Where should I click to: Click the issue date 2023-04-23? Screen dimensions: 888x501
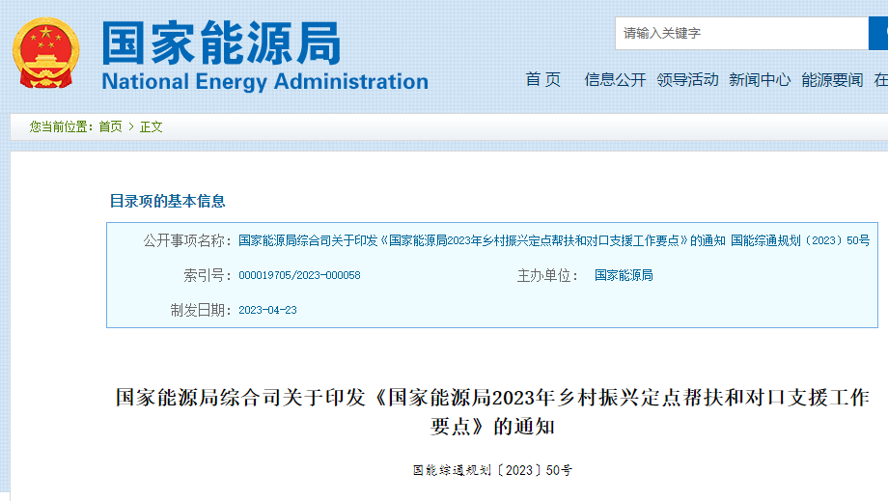267,310
